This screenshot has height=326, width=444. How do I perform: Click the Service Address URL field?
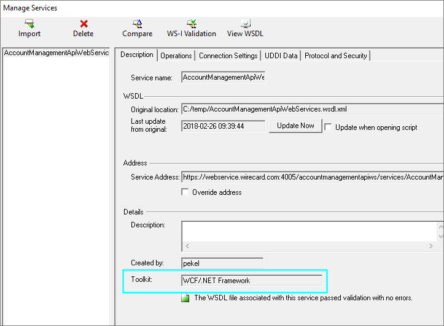coord(311,177)
